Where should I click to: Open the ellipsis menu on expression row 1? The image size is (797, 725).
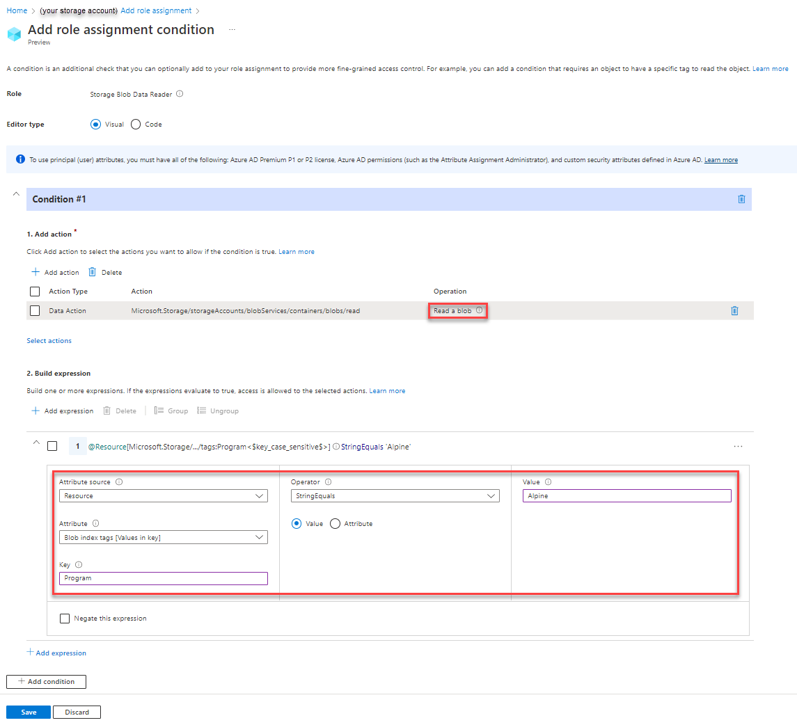(738, 446)
